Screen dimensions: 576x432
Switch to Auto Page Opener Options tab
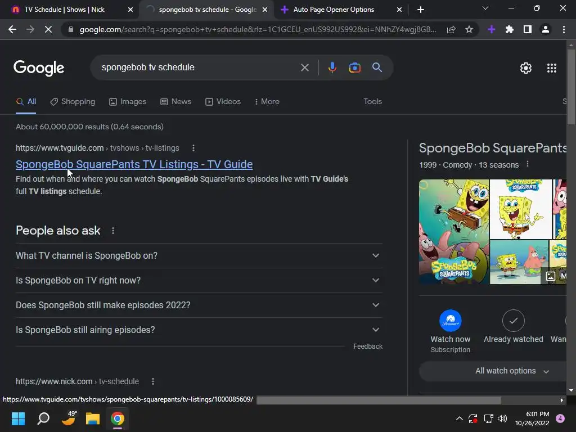[x=334, y=10]
